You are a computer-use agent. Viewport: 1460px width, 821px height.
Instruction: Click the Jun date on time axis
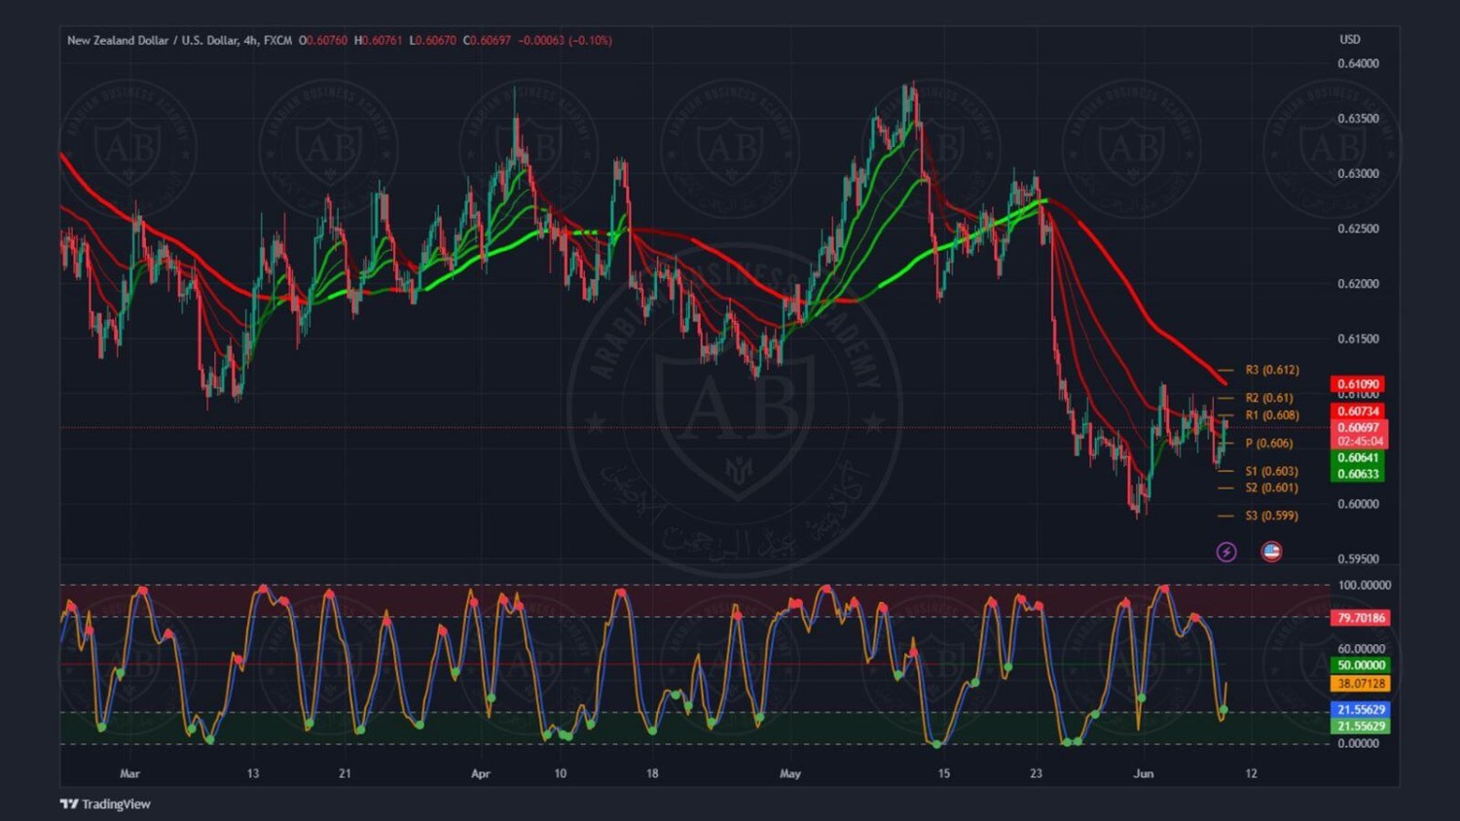pyautogui.click(x=1144, y=774)
